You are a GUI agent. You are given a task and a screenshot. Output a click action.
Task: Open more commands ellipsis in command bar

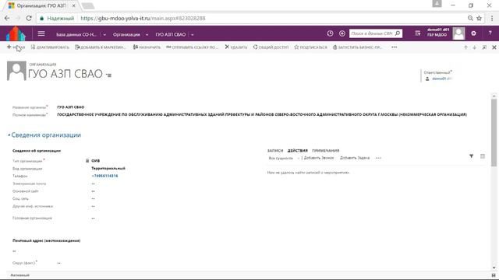395,47
